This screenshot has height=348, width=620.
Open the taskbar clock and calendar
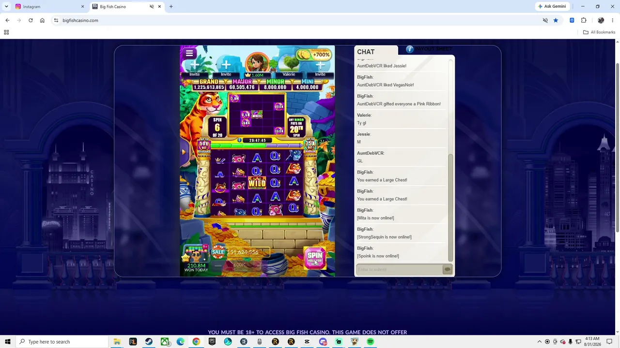pos(592,342)
